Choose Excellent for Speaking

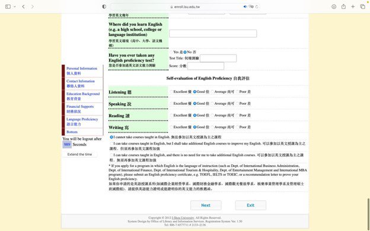(171, 104)
